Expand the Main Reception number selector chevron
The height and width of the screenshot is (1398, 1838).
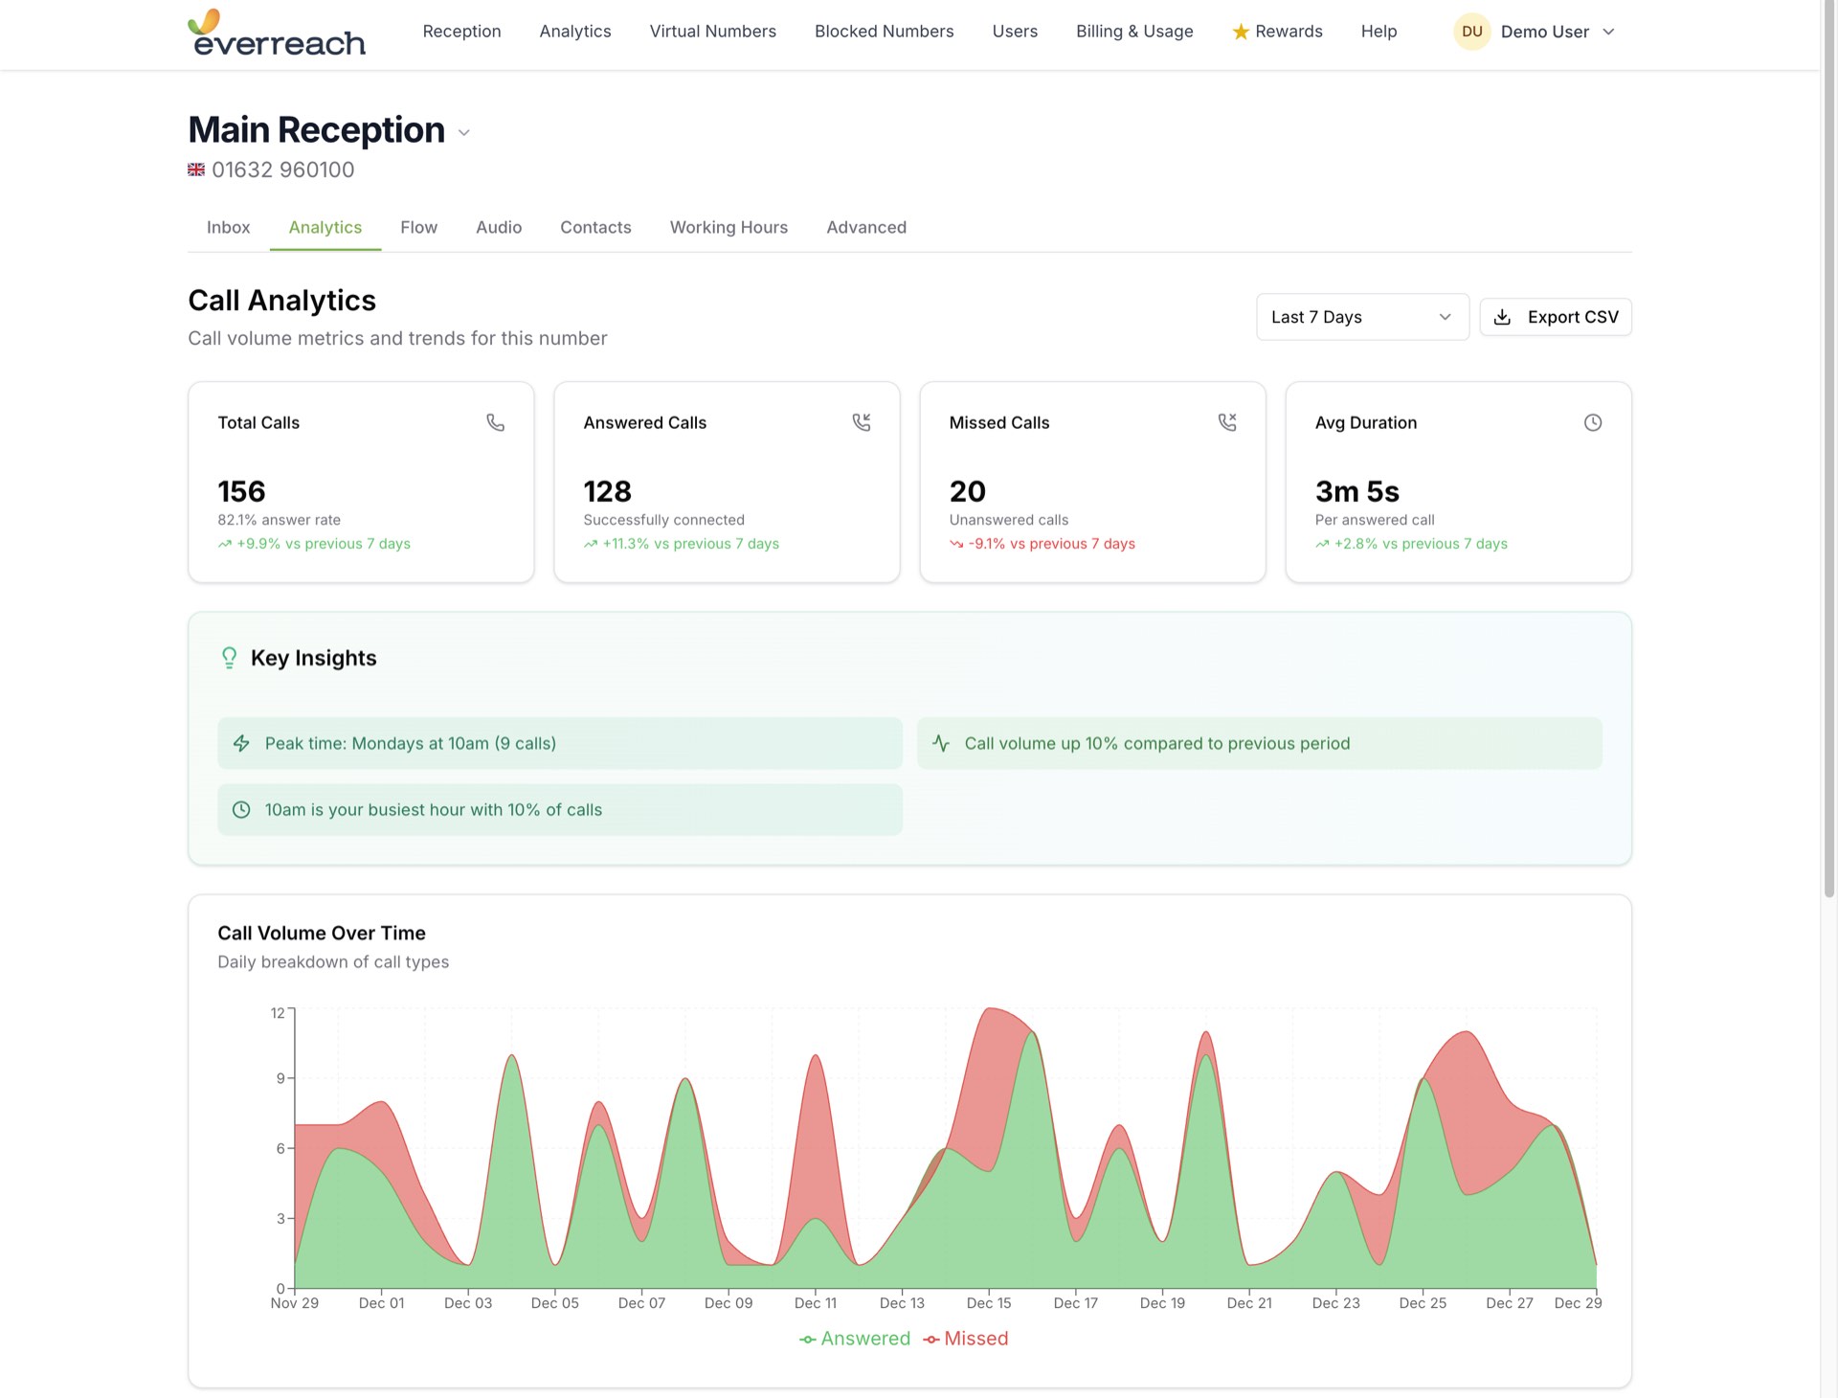[x=464, y=133]
